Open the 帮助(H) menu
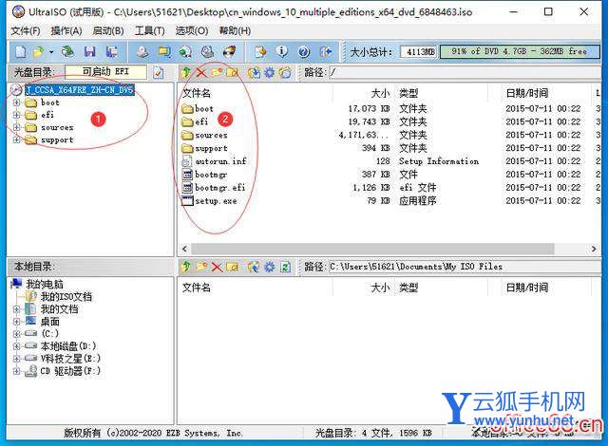 click(235, 30)
